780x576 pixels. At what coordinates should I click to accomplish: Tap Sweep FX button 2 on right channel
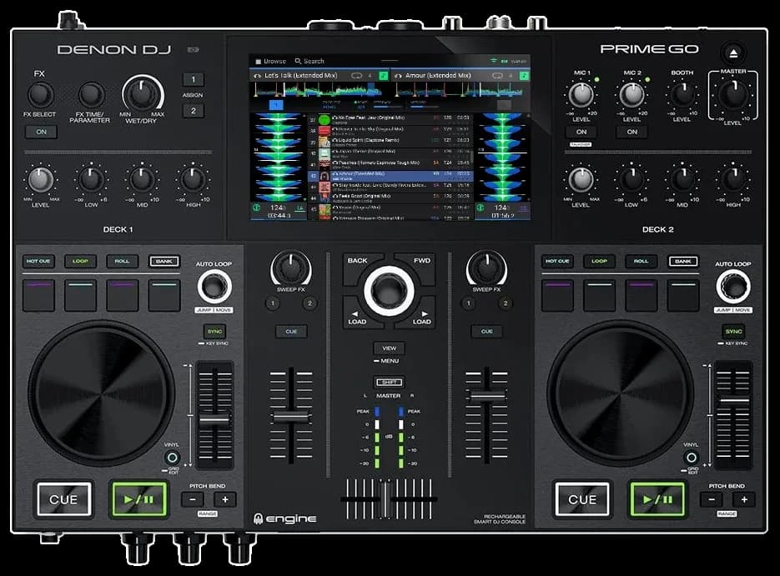pyautogui.click(x=506, y=303)
